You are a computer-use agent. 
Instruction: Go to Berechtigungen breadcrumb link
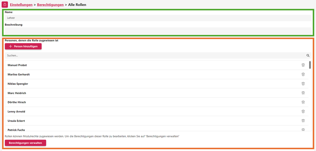tap(50, 5)
